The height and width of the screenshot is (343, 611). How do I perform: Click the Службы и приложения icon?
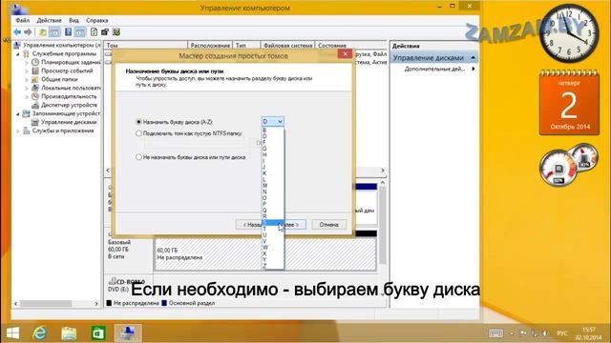(26, 131)
